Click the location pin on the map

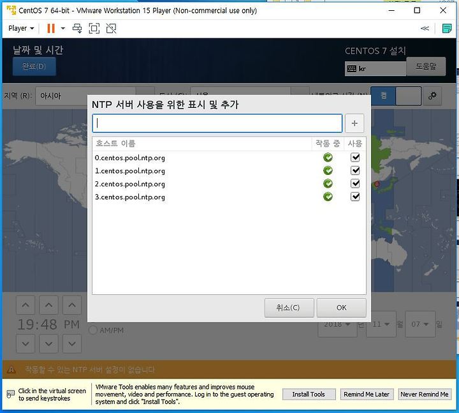[377, 184]
